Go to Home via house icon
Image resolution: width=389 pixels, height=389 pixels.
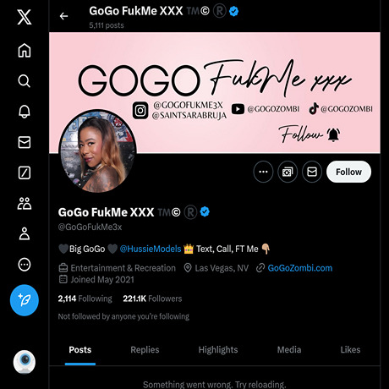(x=25, y=51)
